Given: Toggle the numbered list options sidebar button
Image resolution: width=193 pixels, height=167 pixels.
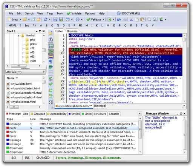Looking at the screenshot, I should [x=51, y=51].
